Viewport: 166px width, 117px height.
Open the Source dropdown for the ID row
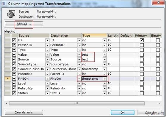pos(47,40)
